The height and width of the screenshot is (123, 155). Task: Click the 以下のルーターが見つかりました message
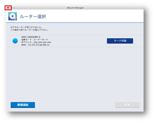[26, 27]
